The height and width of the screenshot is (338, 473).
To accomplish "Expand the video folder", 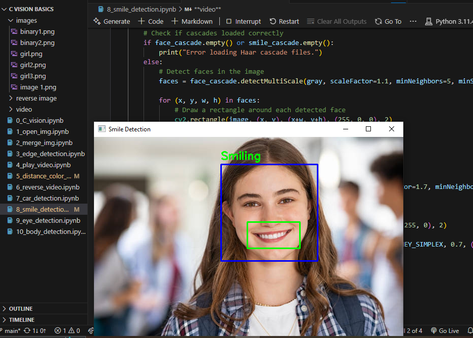I will 24,110.
